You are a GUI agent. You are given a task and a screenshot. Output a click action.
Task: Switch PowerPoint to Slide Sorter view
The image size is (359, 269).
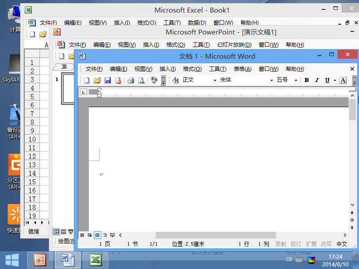coord(63,232)
